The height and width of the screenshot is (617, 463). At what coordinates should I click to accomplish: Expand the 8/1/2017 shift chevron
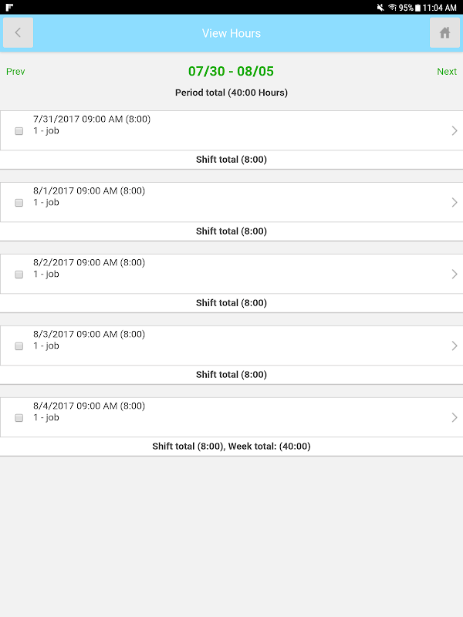(x=455, y=203)
